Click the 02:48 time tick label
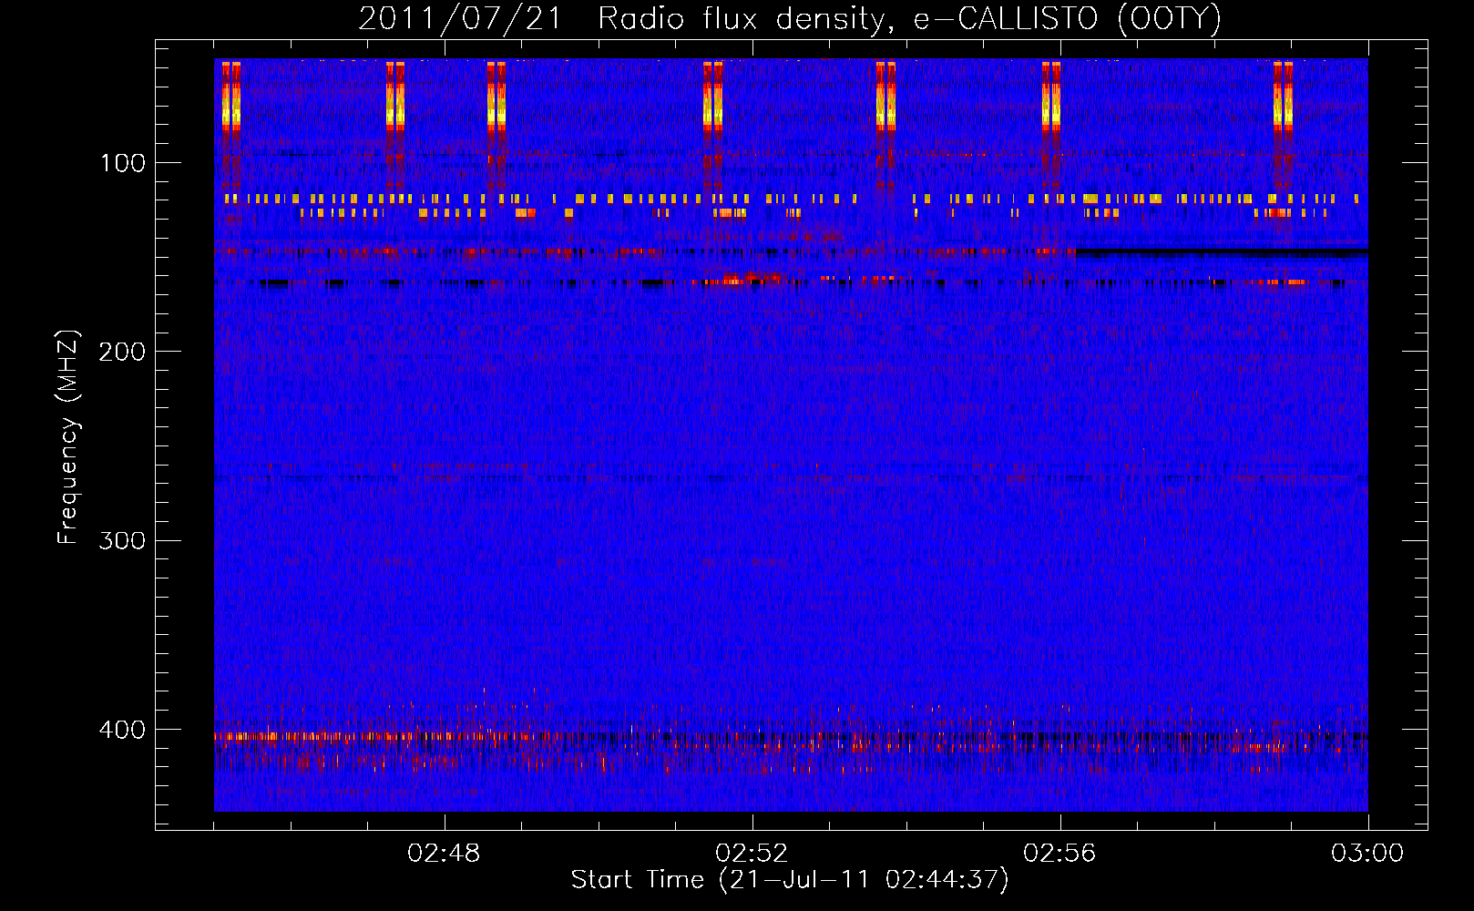 (x=444, y=854)
